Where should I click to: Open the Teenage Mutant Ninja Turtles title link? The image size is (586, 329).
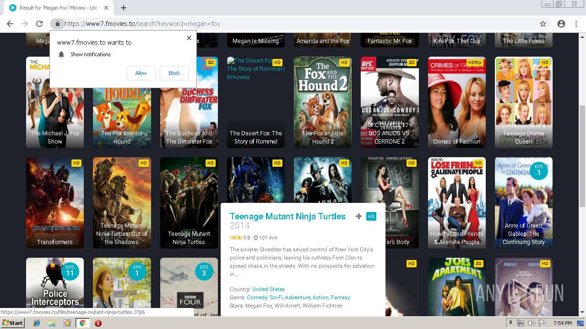[x=288, y=217]
